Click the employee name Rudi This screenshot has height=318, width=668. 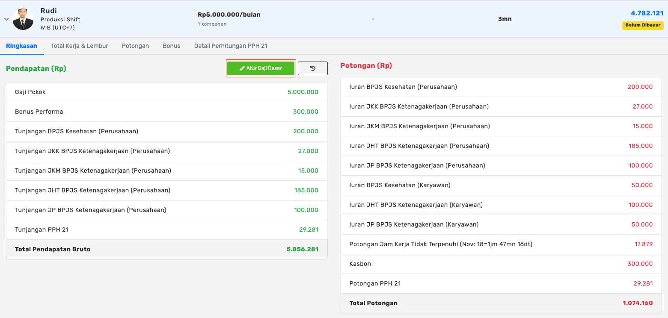tap(49, 11)
